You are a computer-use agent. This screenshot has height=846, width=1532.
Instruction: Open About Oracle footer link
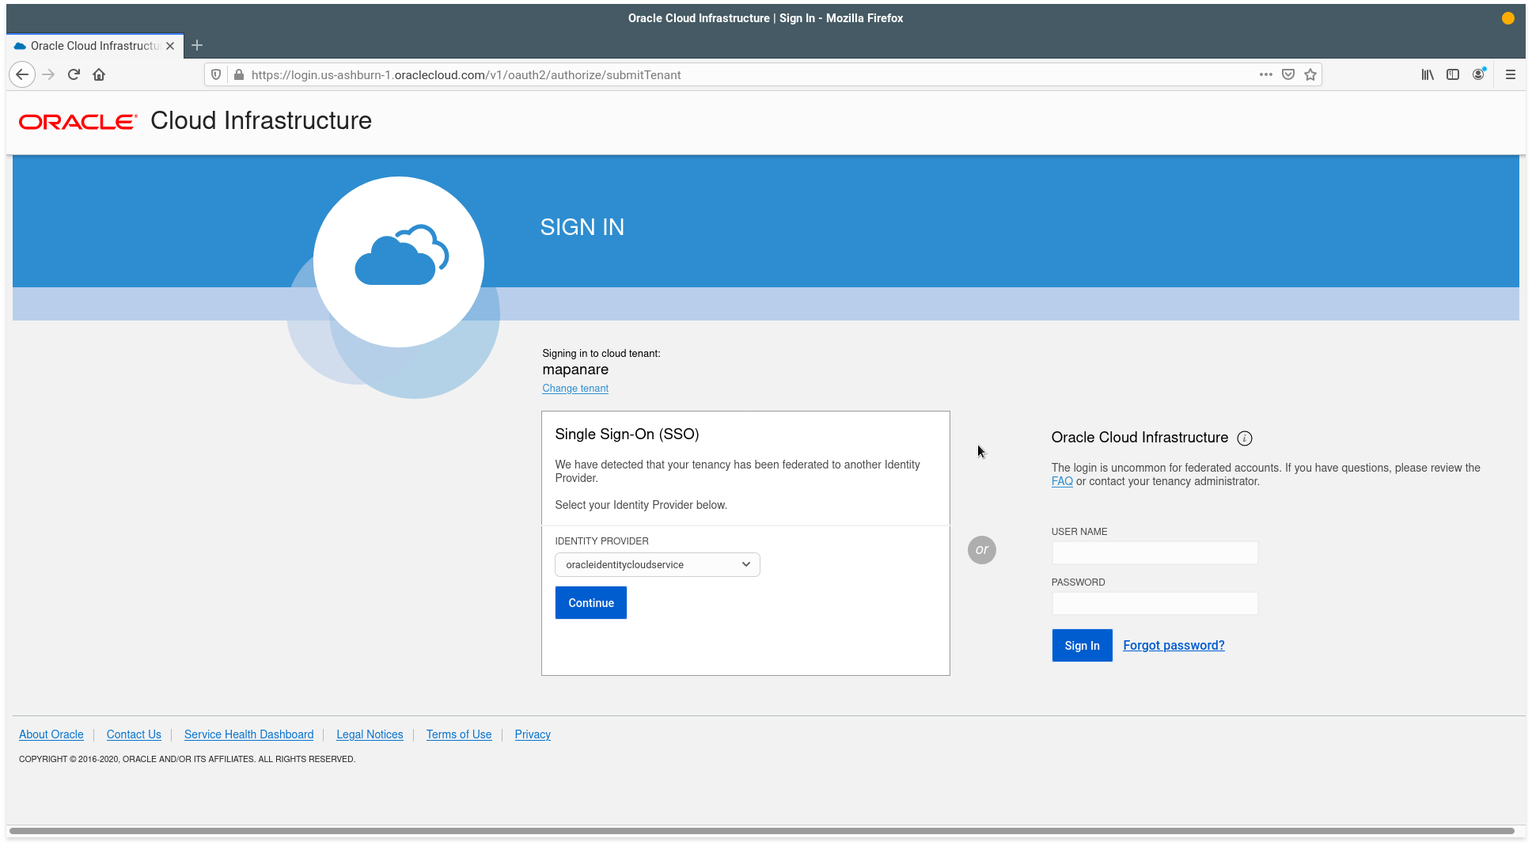(51, 734)
